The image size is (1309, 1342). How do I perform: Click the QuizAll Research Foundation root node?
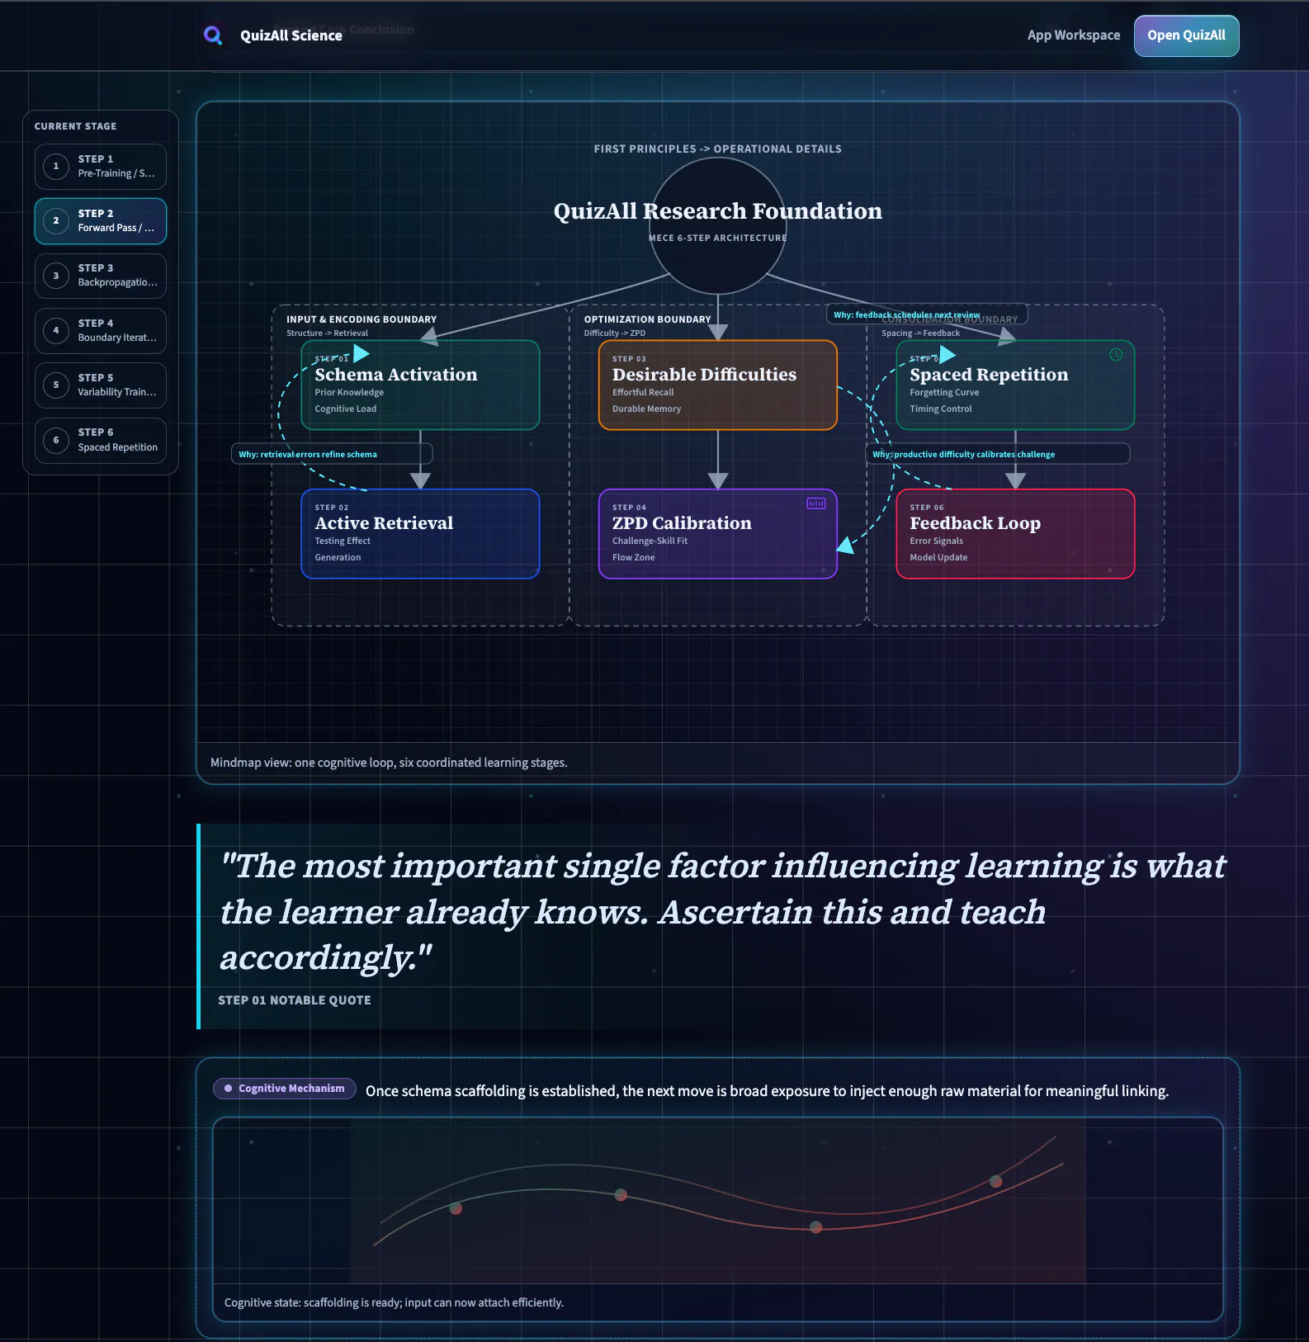[x=717, y=225]
